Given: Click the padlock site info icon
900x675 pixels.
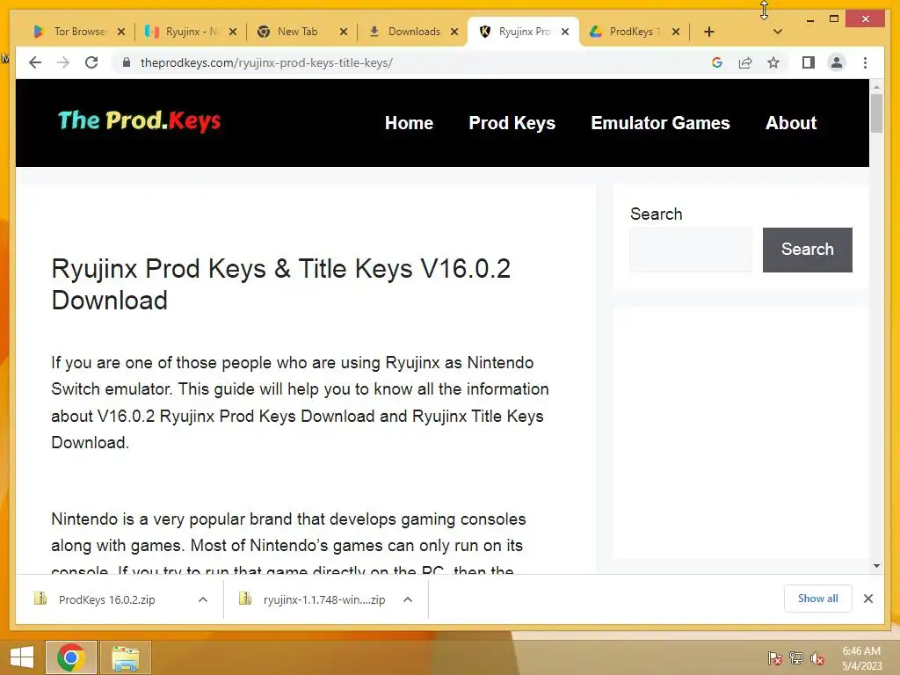Looking at the screenshot, I should (x=127, y=62).
